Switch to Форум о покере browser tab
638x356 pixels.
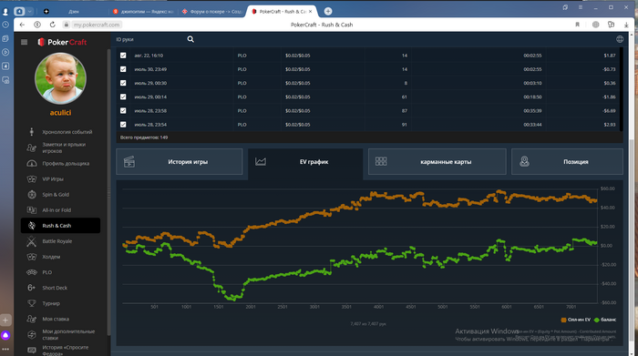211,11
